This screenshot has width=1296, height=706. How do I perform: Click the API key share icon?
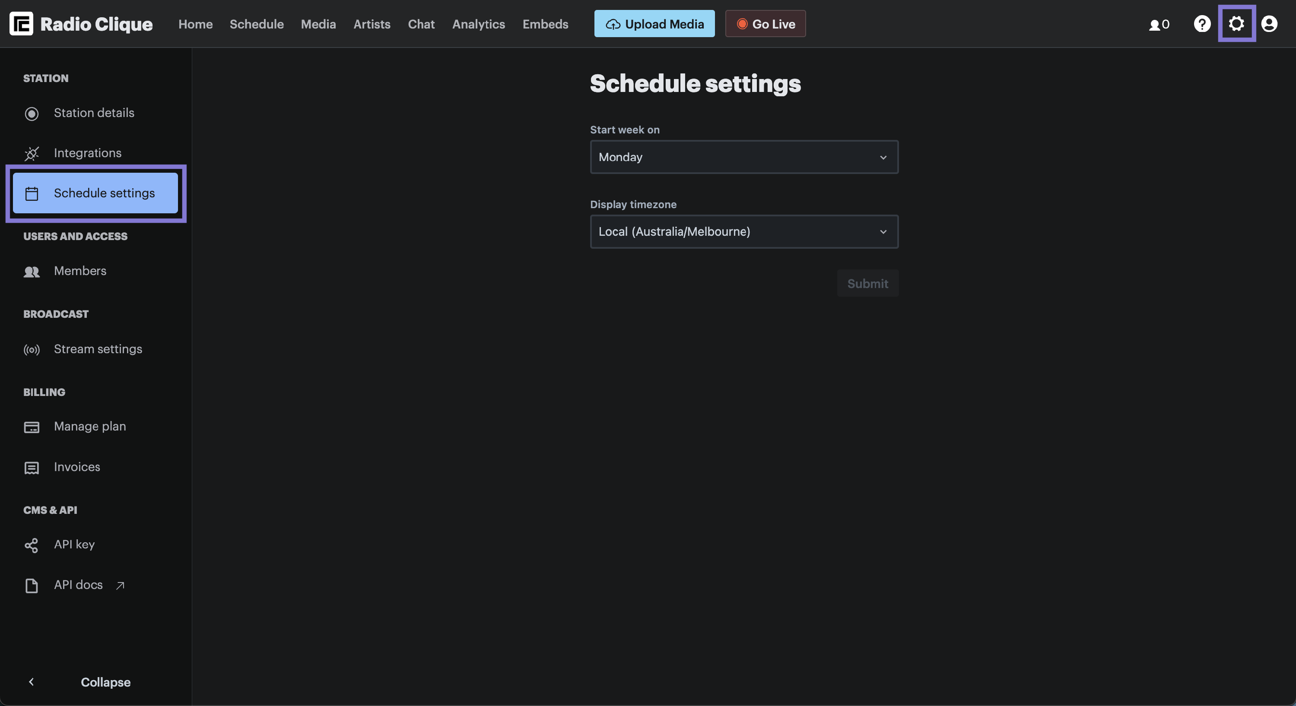(32, 545)
